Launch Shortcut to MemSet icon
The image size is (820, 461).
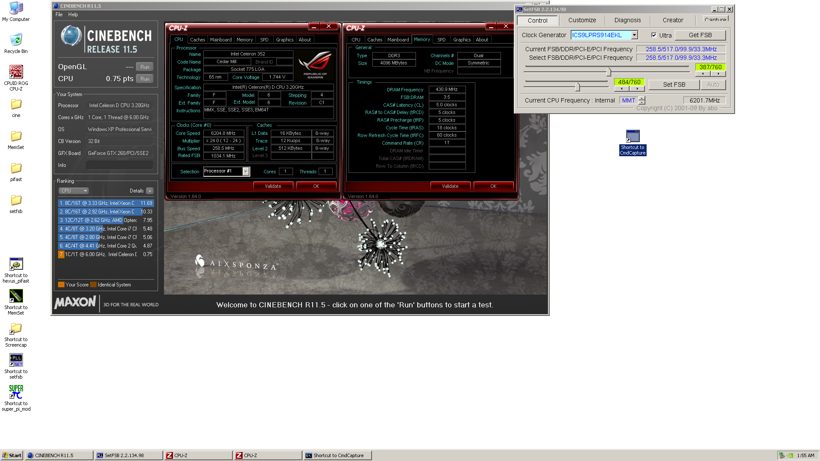pyautogui.click(x=16, y=302)
